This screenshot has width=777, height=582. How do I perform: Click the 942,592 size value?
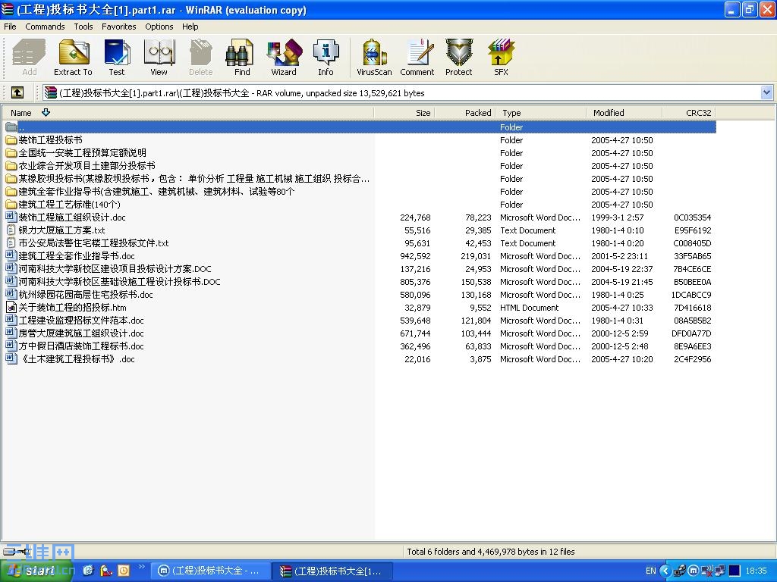415,256
